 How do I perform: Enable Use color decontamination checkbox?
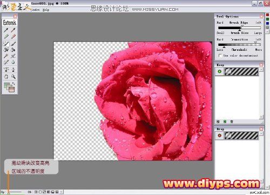[x=220, y=56]
